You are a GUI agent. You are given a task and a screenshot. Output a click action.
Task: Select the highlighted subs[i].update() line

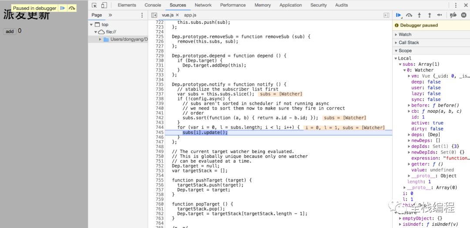coord(205,133)
